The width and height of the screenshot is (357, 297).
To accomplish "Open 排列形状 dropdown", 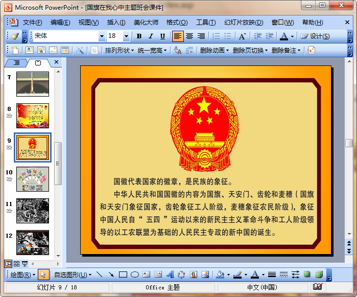I will click(120, 50).
